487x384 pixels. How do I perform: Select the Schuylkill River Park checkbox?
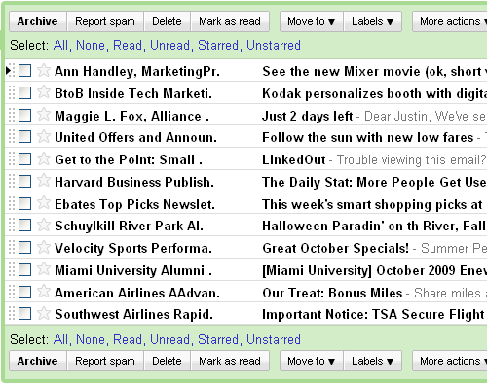point(25,226)
